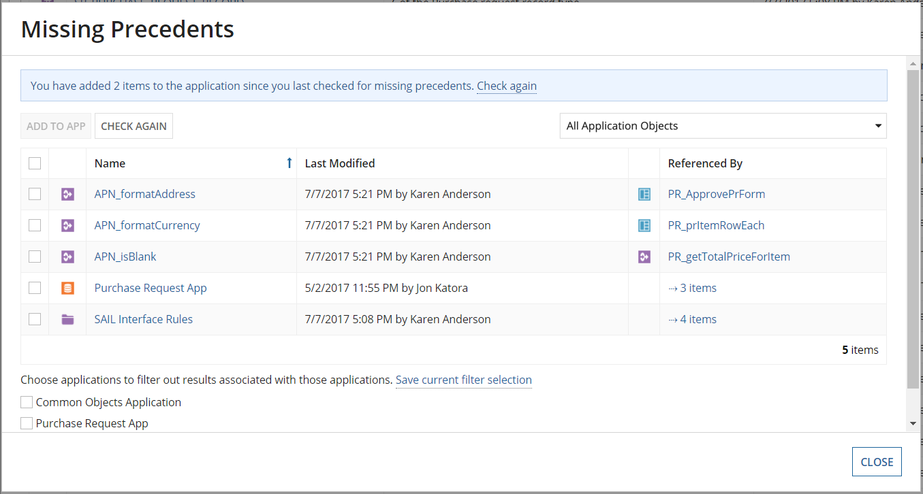This screenshot has width=923, height=494.
Task: Click the interface icon next to PR_prItemRowEach
Action: click(x=644, y=226)
